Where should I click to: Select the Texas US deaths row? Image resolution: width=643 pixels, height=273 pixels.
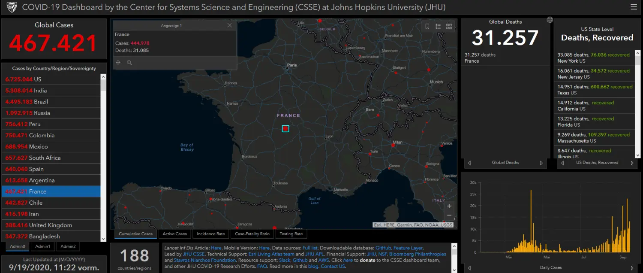coord(594,90)
